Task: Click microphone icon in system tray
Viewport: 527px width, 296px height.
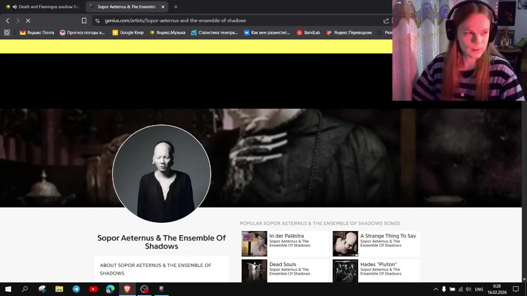Action: (x=444, y=289)
